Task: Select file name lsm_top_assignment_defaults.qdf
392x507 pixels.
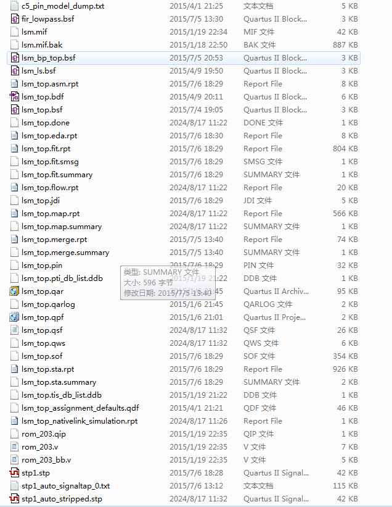Action: [80, 408]
